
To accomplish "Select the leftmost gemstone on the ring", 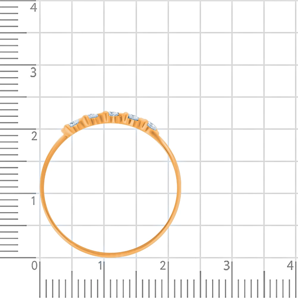I will click(74, 123).
